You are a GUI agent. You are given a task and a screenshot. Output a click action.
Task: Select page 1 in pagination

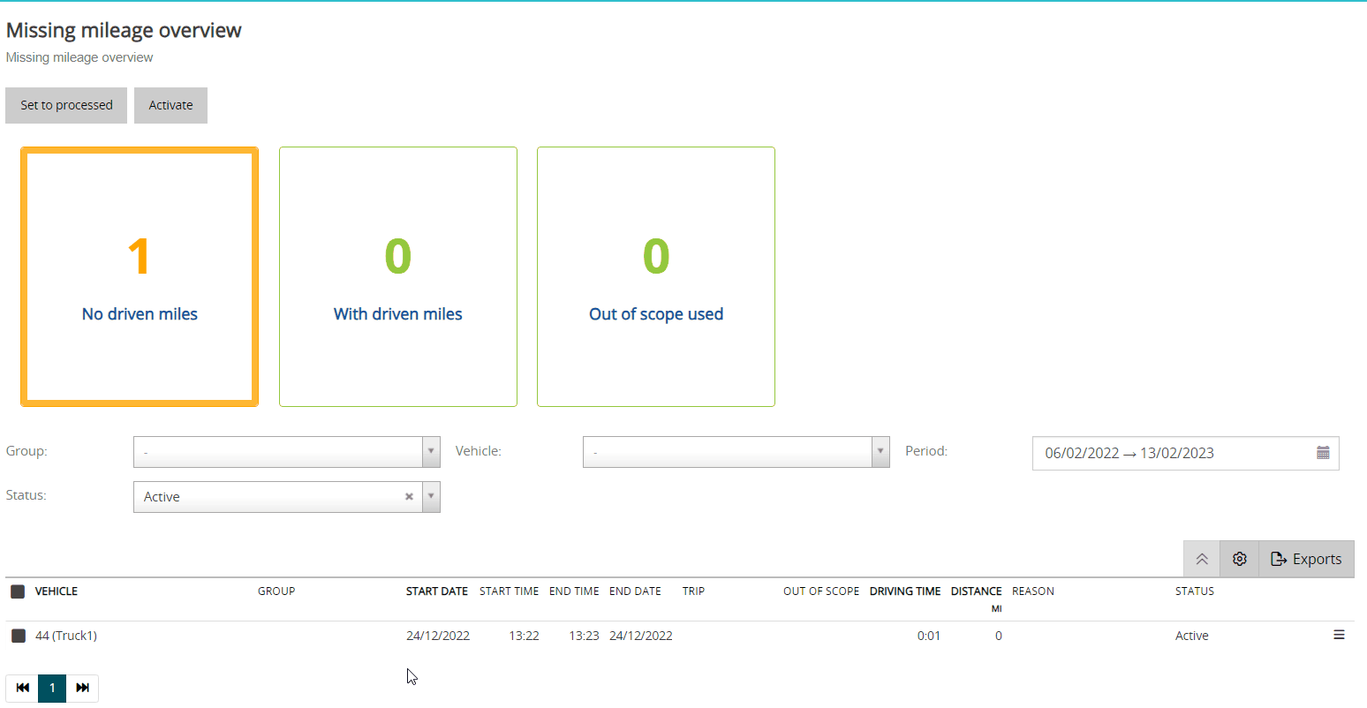coord(52,688)
